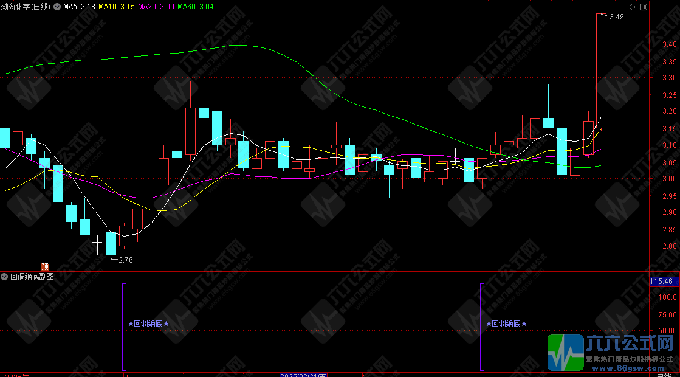Click the first ★回调绝底★ signal label

click(x=148, y=323)
